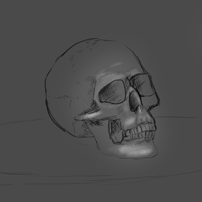Click the skull's larger left eye socket
This screenshot has width=202, height=202.
click(112, 92)
